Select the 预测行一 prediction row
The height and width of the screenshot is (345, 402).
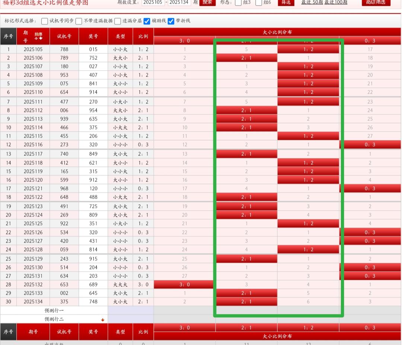[54, 310]
